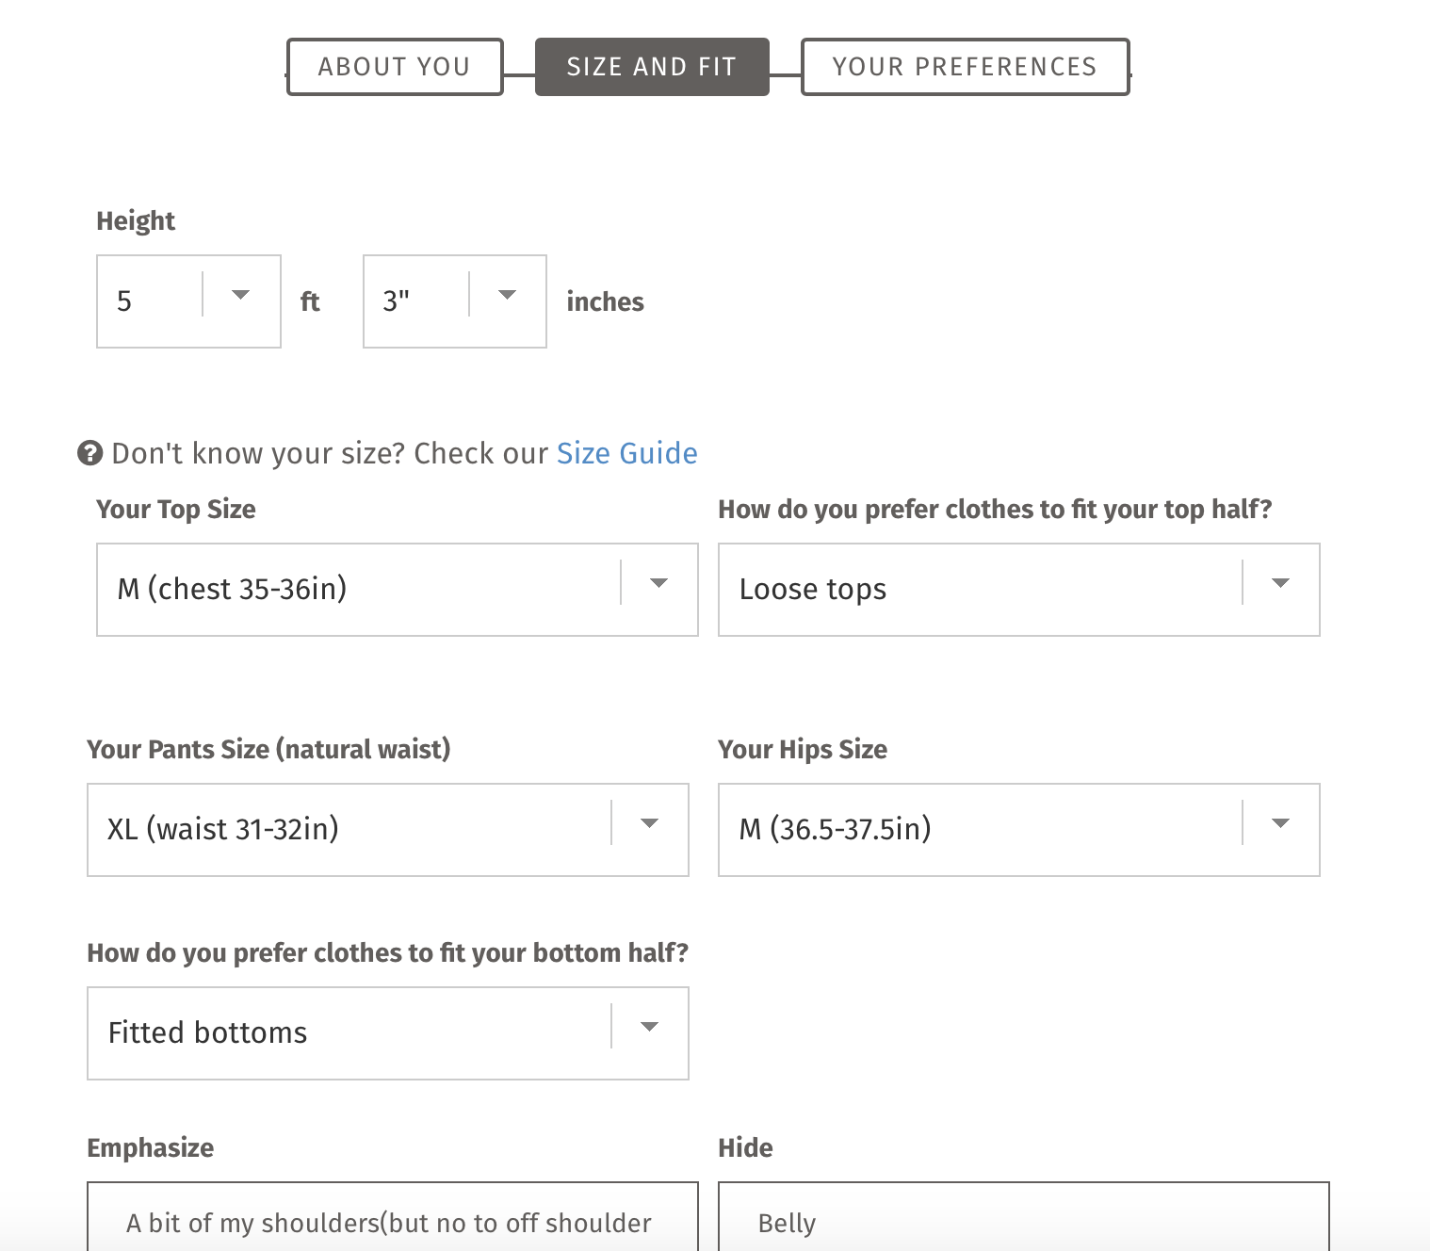Click the M (chest 35-36in) selection
Image resolution: width=1430 pixels, height=1251 pixels.
tap(233, 589)
